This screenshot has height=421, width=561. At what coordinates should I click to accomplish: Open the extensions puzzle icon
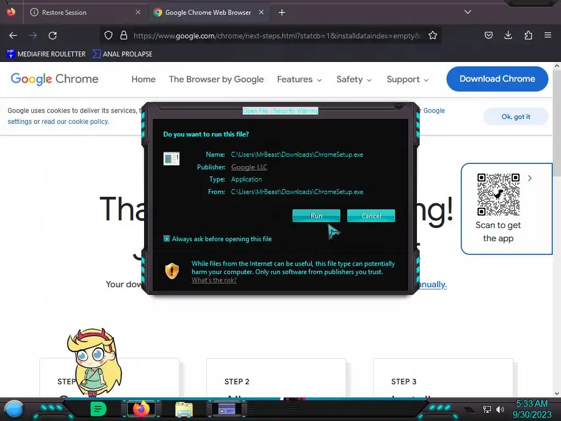(528, 35)
